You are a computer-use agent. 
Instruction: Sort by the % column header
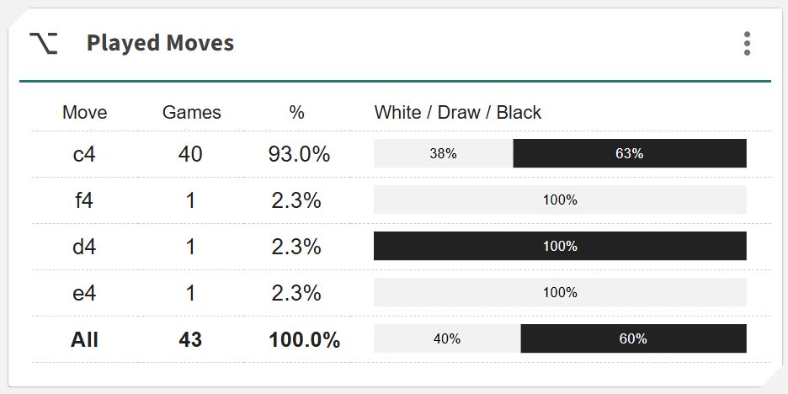click(296, 112)
